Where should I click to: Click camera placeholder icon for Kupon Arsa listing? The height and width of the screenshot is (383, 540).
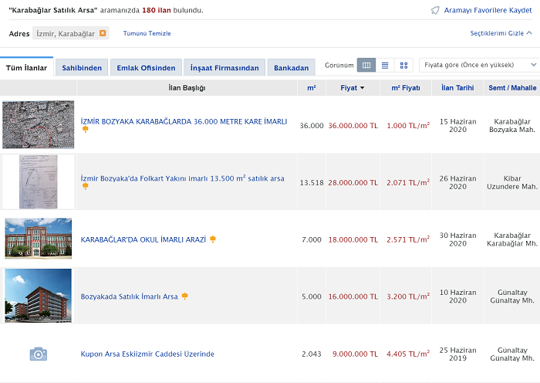pyautogui.click(x=39, y=354)
